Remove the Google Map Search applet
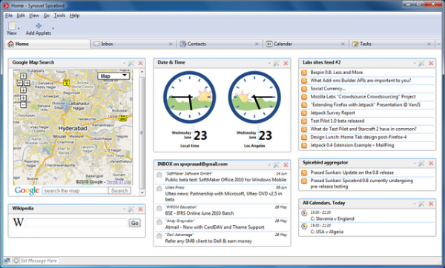445x268 pixels. click(140, 63)
